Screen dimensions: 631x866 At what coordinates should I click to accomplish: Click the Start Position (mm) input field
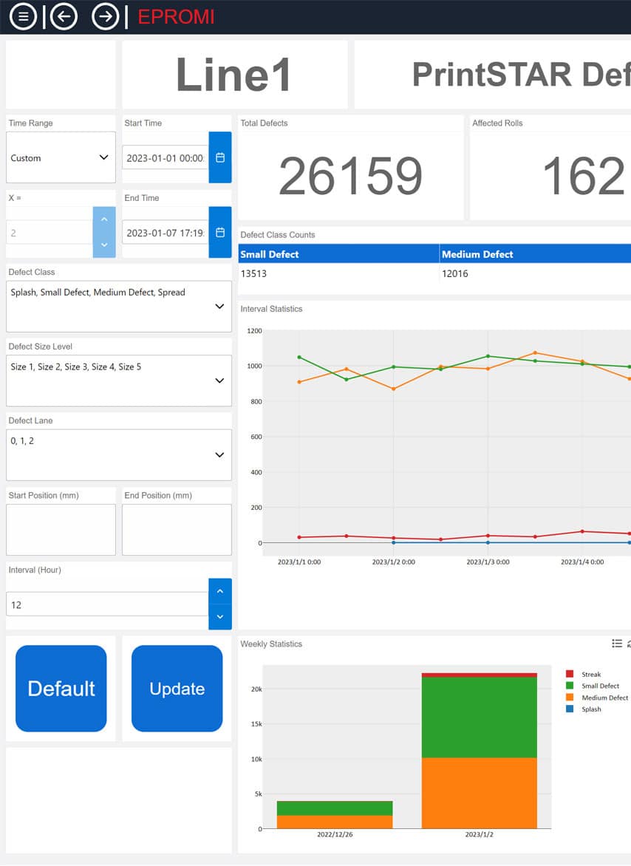pyautogui.click(x=61, y=530)
